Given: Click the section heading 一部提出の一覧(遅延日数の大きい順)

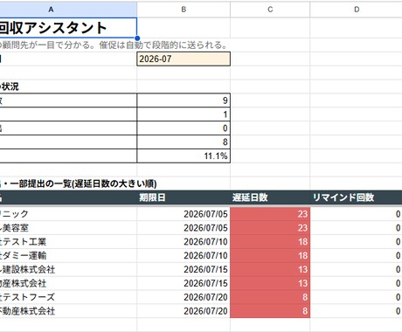Looking at the screenshot, I should [84, 183].
